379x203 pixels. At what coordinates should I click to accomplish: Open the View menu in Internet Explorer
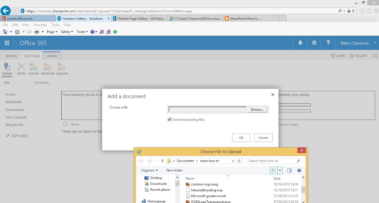click(x=26, y=25)
